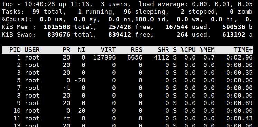This screenshot has height=127, width=258.
Task: Click the 'root' user of PID 9
Action: click(32, 103)
